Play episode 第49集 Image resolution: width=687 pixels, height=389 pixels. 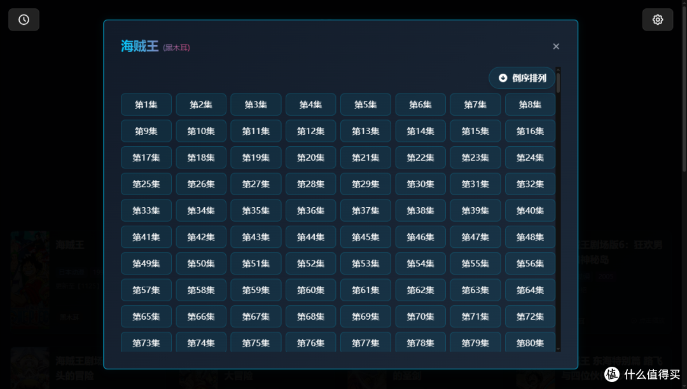tap(146, 263)
